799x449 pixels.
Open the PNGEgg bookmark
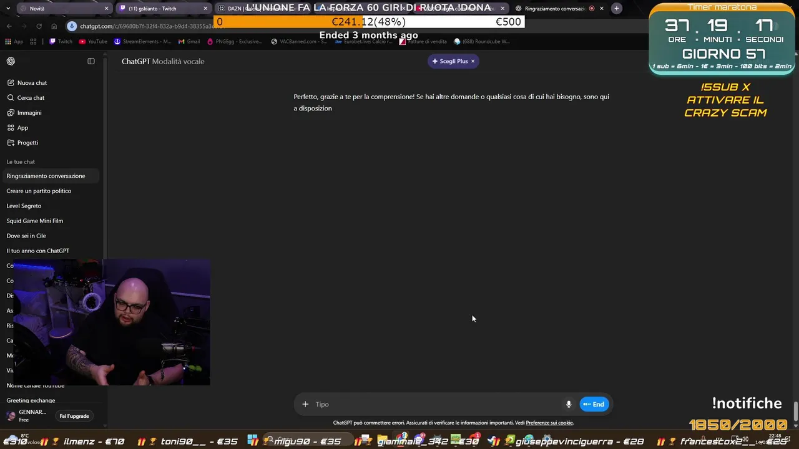(x=234, y=41)
